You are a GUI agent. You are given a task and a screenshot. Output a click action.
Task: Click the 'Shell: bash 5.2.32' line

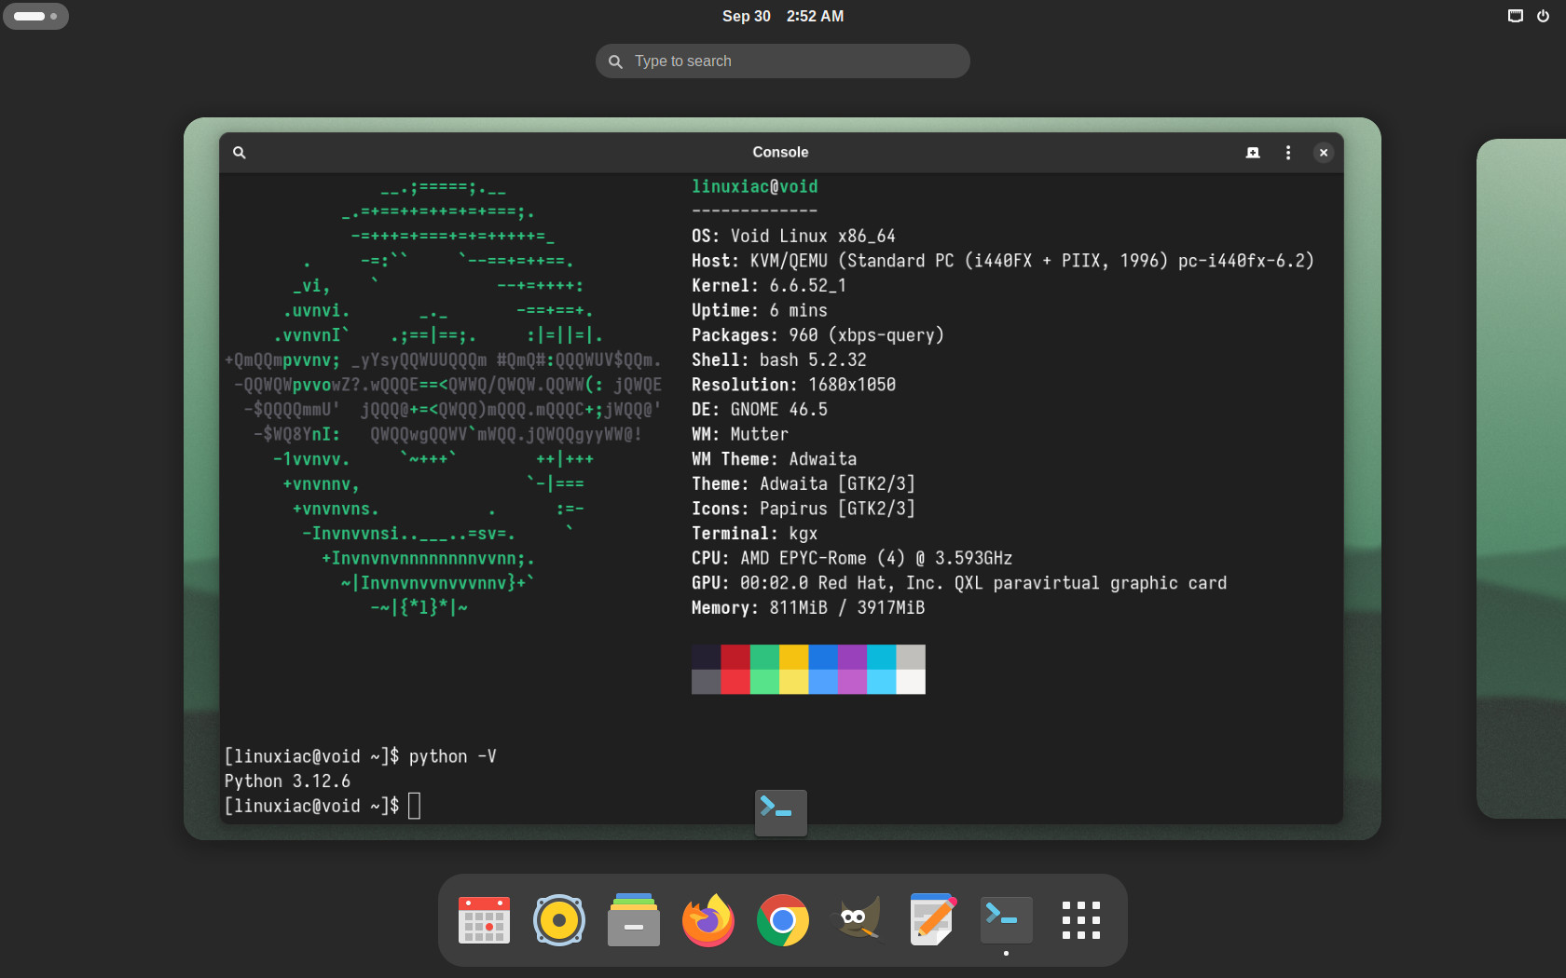pyautogui.click(x=779, y=360)
